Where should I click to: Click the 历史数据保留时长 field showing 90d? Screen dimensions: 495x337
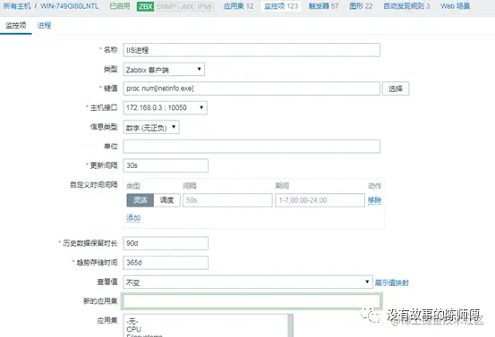coord(166,243)
